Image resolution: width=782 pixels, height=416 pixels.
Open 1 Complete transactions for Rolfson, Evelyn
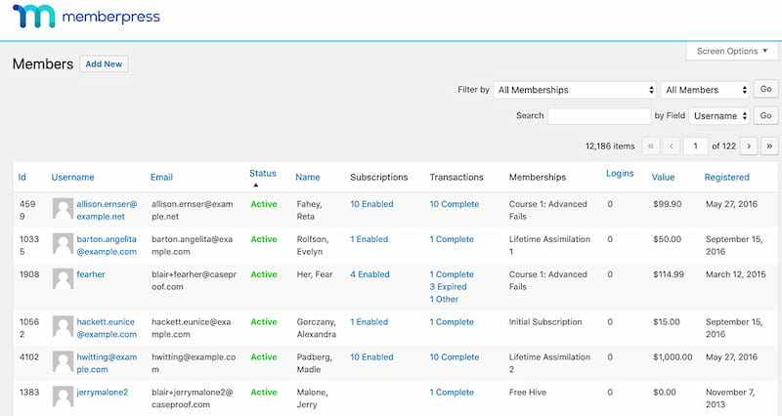coord(452,239)
